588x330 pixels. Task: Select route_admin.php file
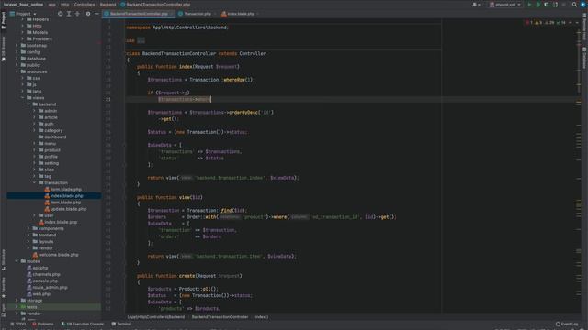point(47,287)
